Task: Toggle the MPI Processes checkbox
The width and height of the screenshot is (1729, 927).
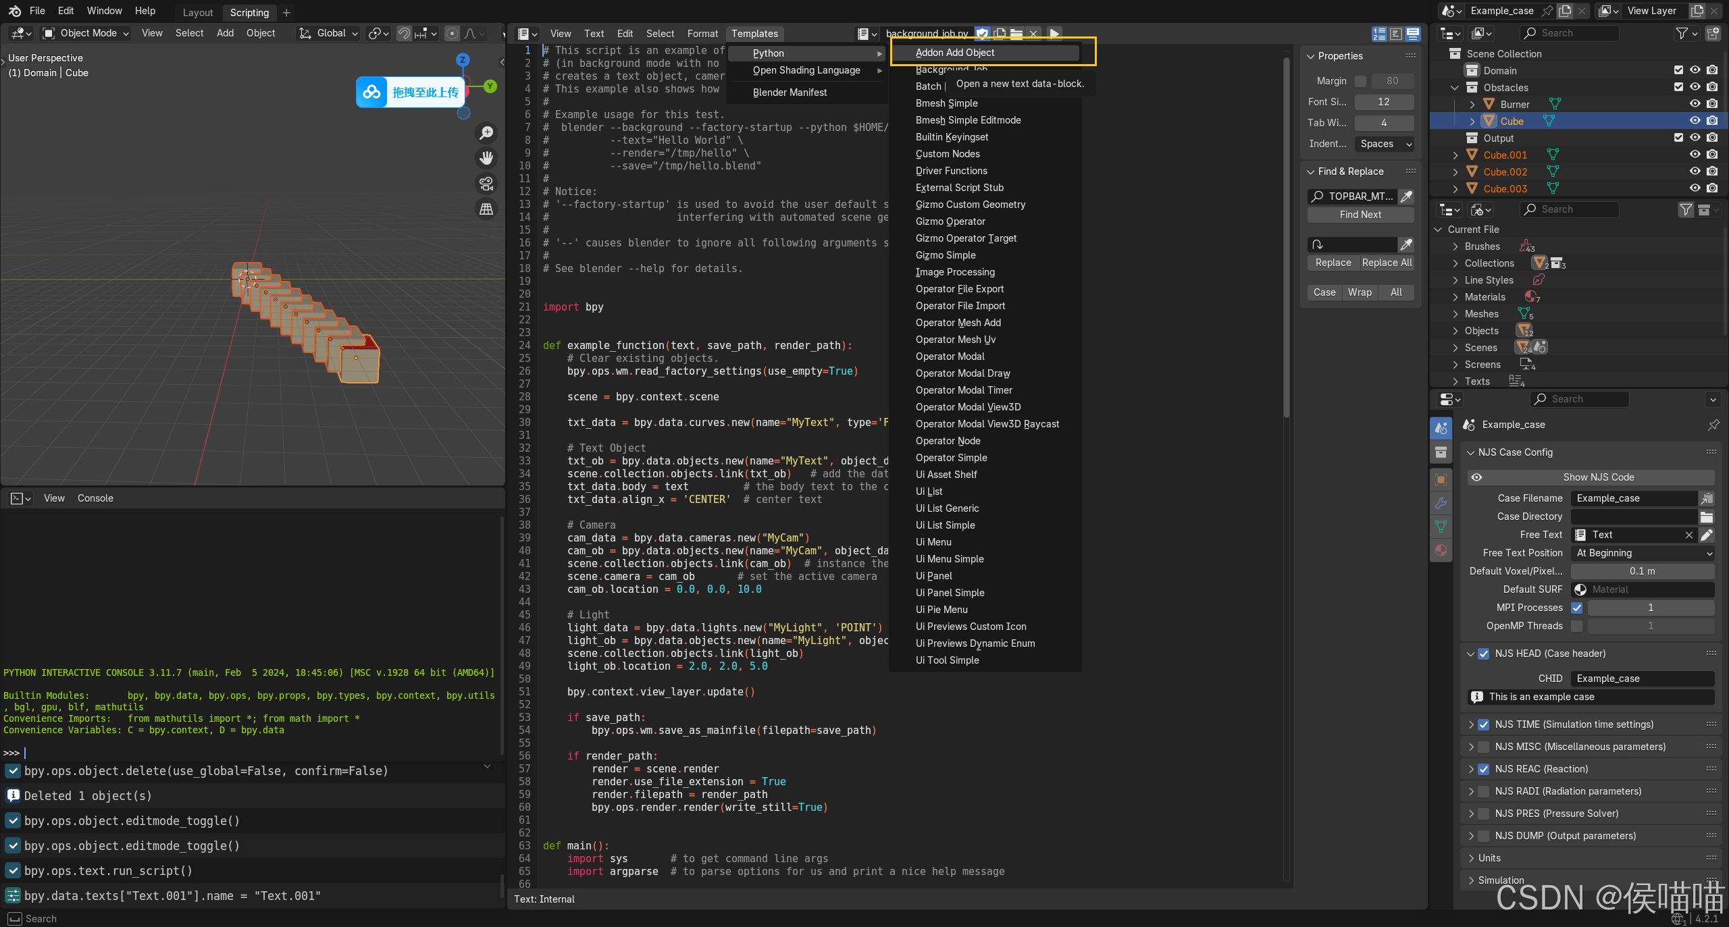Action: (1576, 608)
